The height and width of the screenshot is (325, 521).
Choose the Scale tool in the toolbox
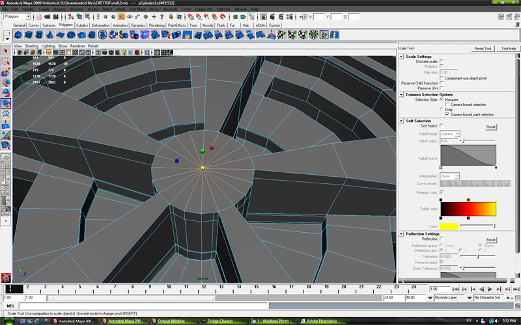(x=5, y=103)
